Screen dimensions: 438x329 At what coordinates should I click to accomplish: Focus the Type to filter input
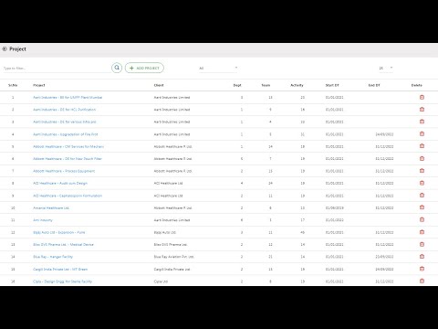pos(57,69)
